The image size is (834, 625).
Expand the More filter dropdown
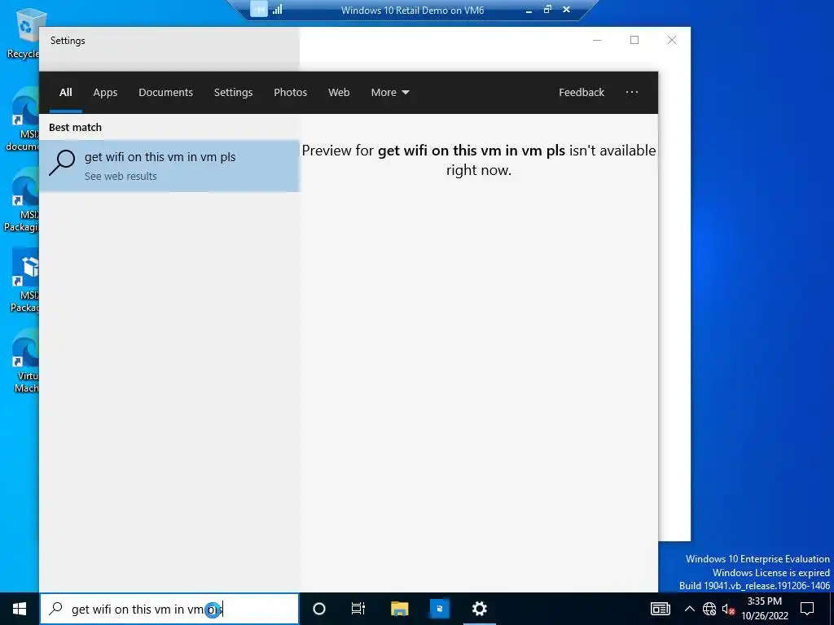tap(390, 93)
